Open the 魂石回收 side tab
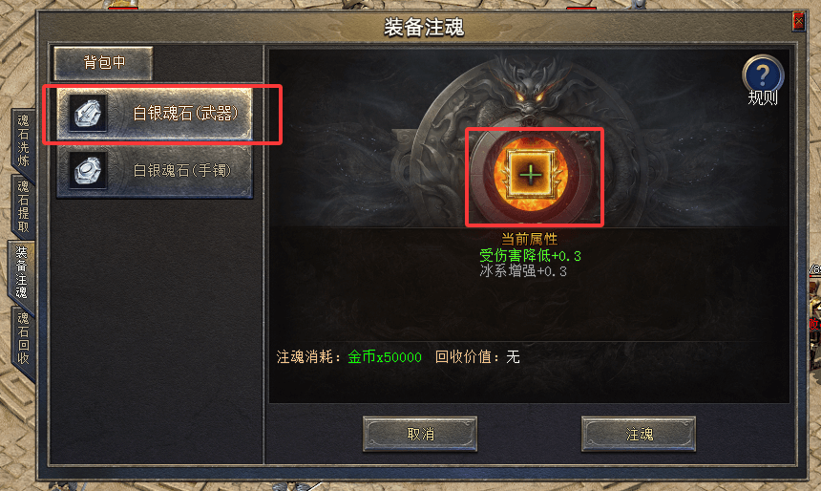Image resolution: width=821 pixels, height=491 pixels. (x=23, y=338)
